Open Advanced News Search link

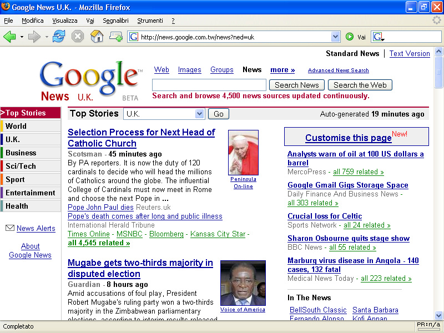click(339, 70)
